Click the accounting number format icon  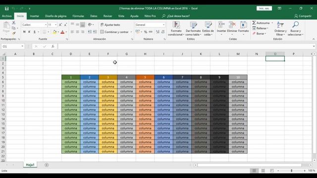pyautogui.click(x=138, y=32)
